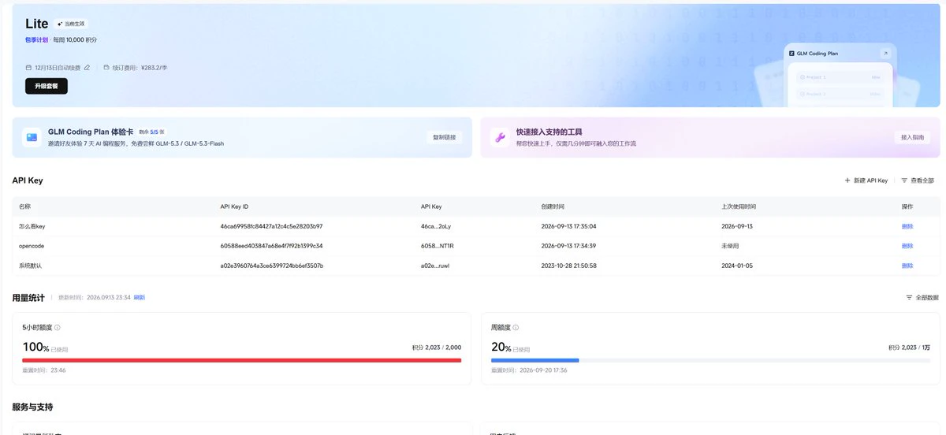Click the 复制链接 button
The width and height of the screenshot is (946, 435).
pyautogui.click(x=445, y=137)
